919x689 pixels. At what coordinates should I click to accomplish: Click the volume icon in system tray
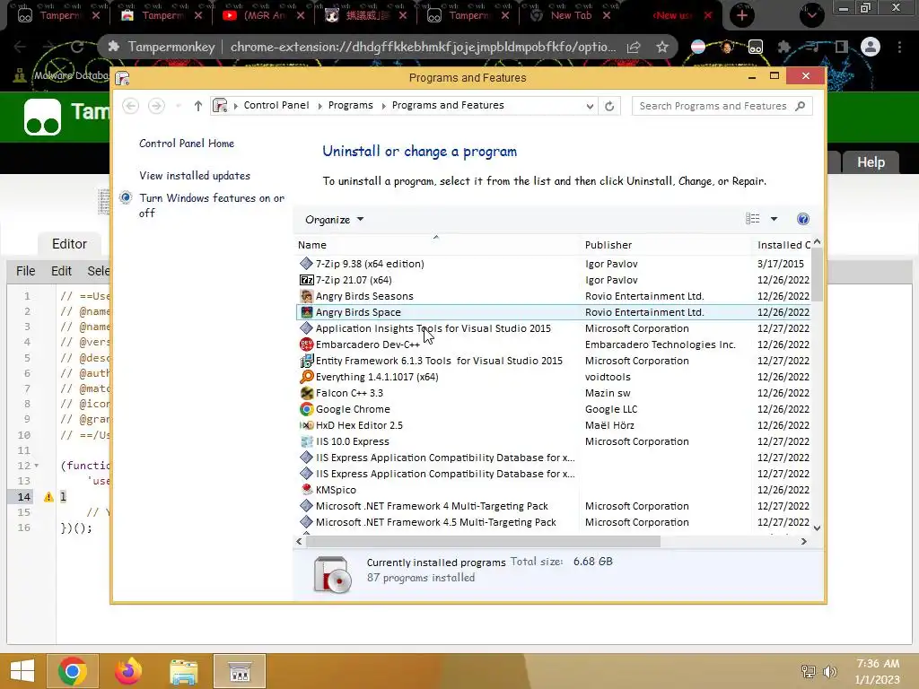[829, 672]
